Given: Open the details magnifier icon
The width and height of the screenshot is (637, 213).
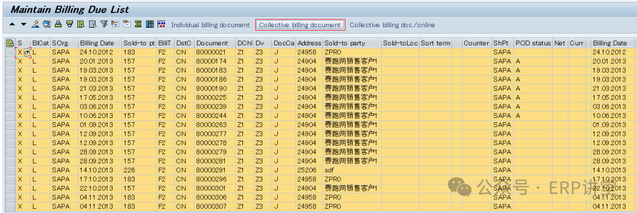Looking at the screenshot, I should pos(47,24).
